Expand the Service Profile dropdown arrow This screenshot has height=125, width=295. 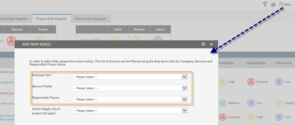click(x=184, y=88)
